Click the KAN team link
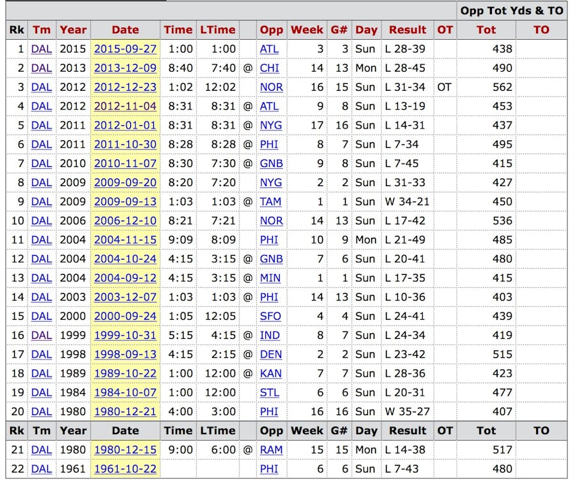The height and width of the screenshot is (486, 575). click(x=270, y=373)
